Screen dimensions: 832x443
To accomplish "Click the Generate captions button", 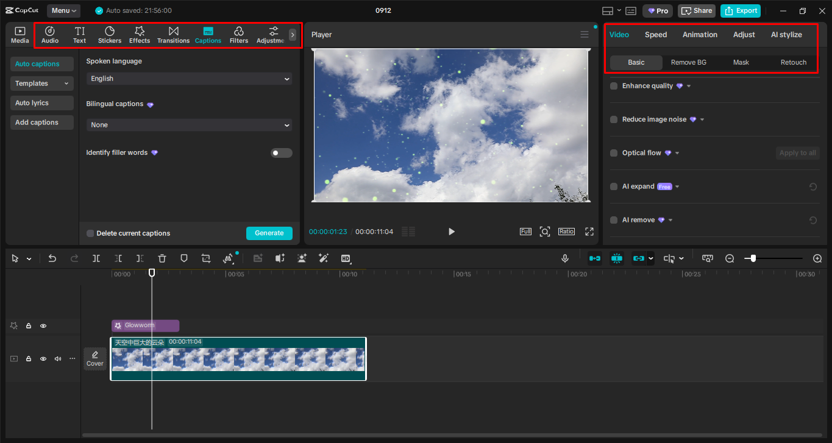I will point(269,233).
